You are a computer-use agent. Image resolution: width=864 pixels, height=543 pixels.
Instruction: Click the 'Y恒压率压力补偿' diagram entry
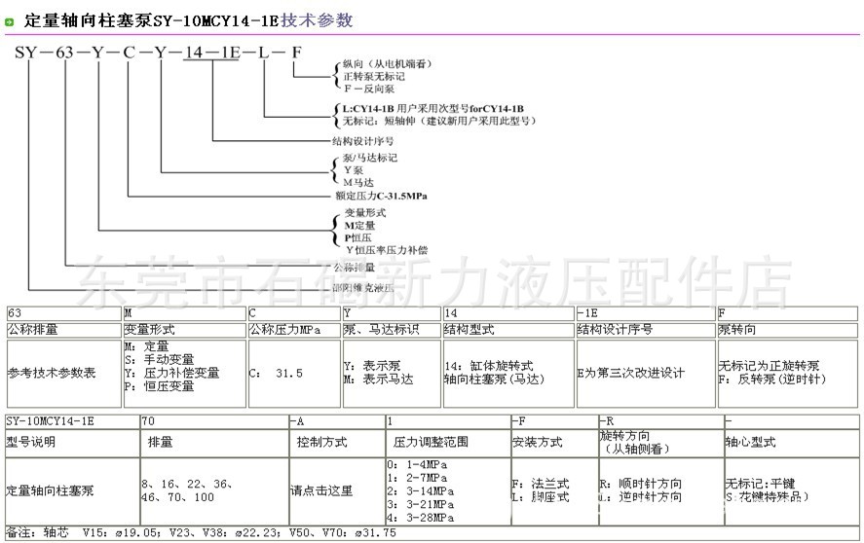click(387, 250)
